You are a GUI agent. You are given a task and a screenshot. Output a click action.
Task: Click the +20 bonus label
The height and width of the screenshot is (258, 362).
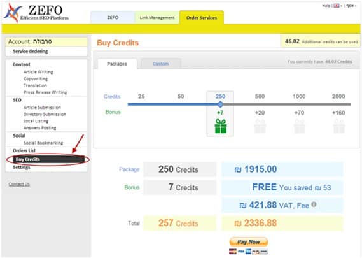260,113
